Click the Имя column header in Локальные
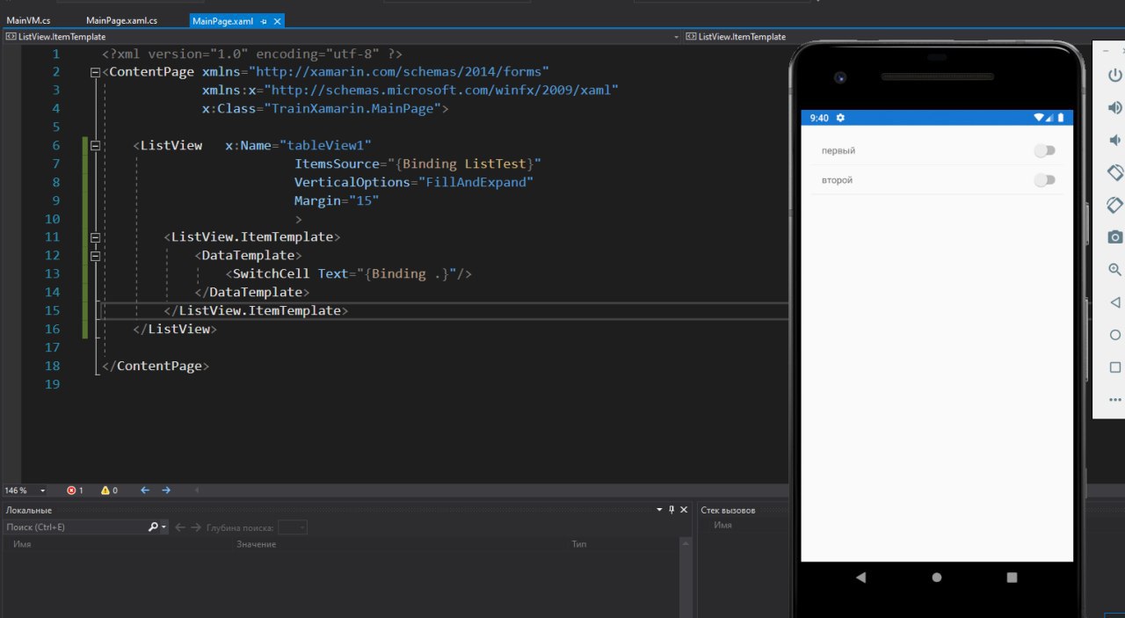1125x618 pixels. (22, 544)
